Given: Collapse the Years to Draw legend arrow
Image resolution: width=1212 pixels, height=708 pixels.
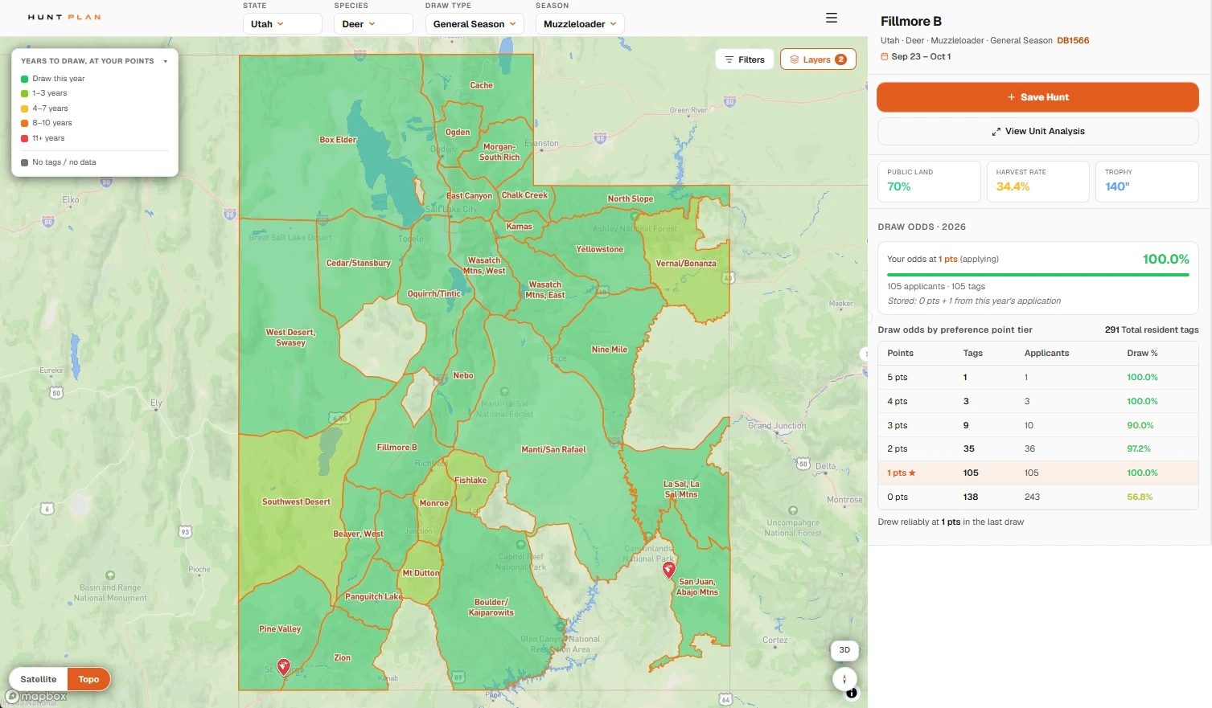Looking at the screenshot, I should point(166,61).
